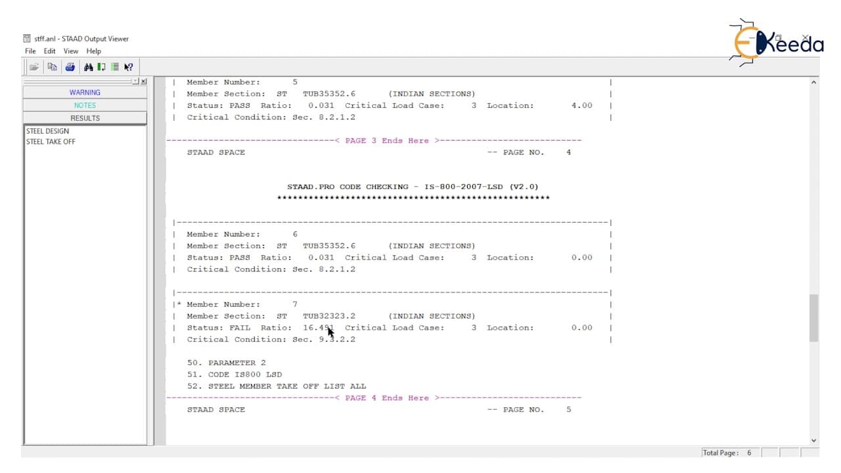Click the scroll down arrow of the output view
The width and height of the screenshot is (841, 473).
point(814,440)
